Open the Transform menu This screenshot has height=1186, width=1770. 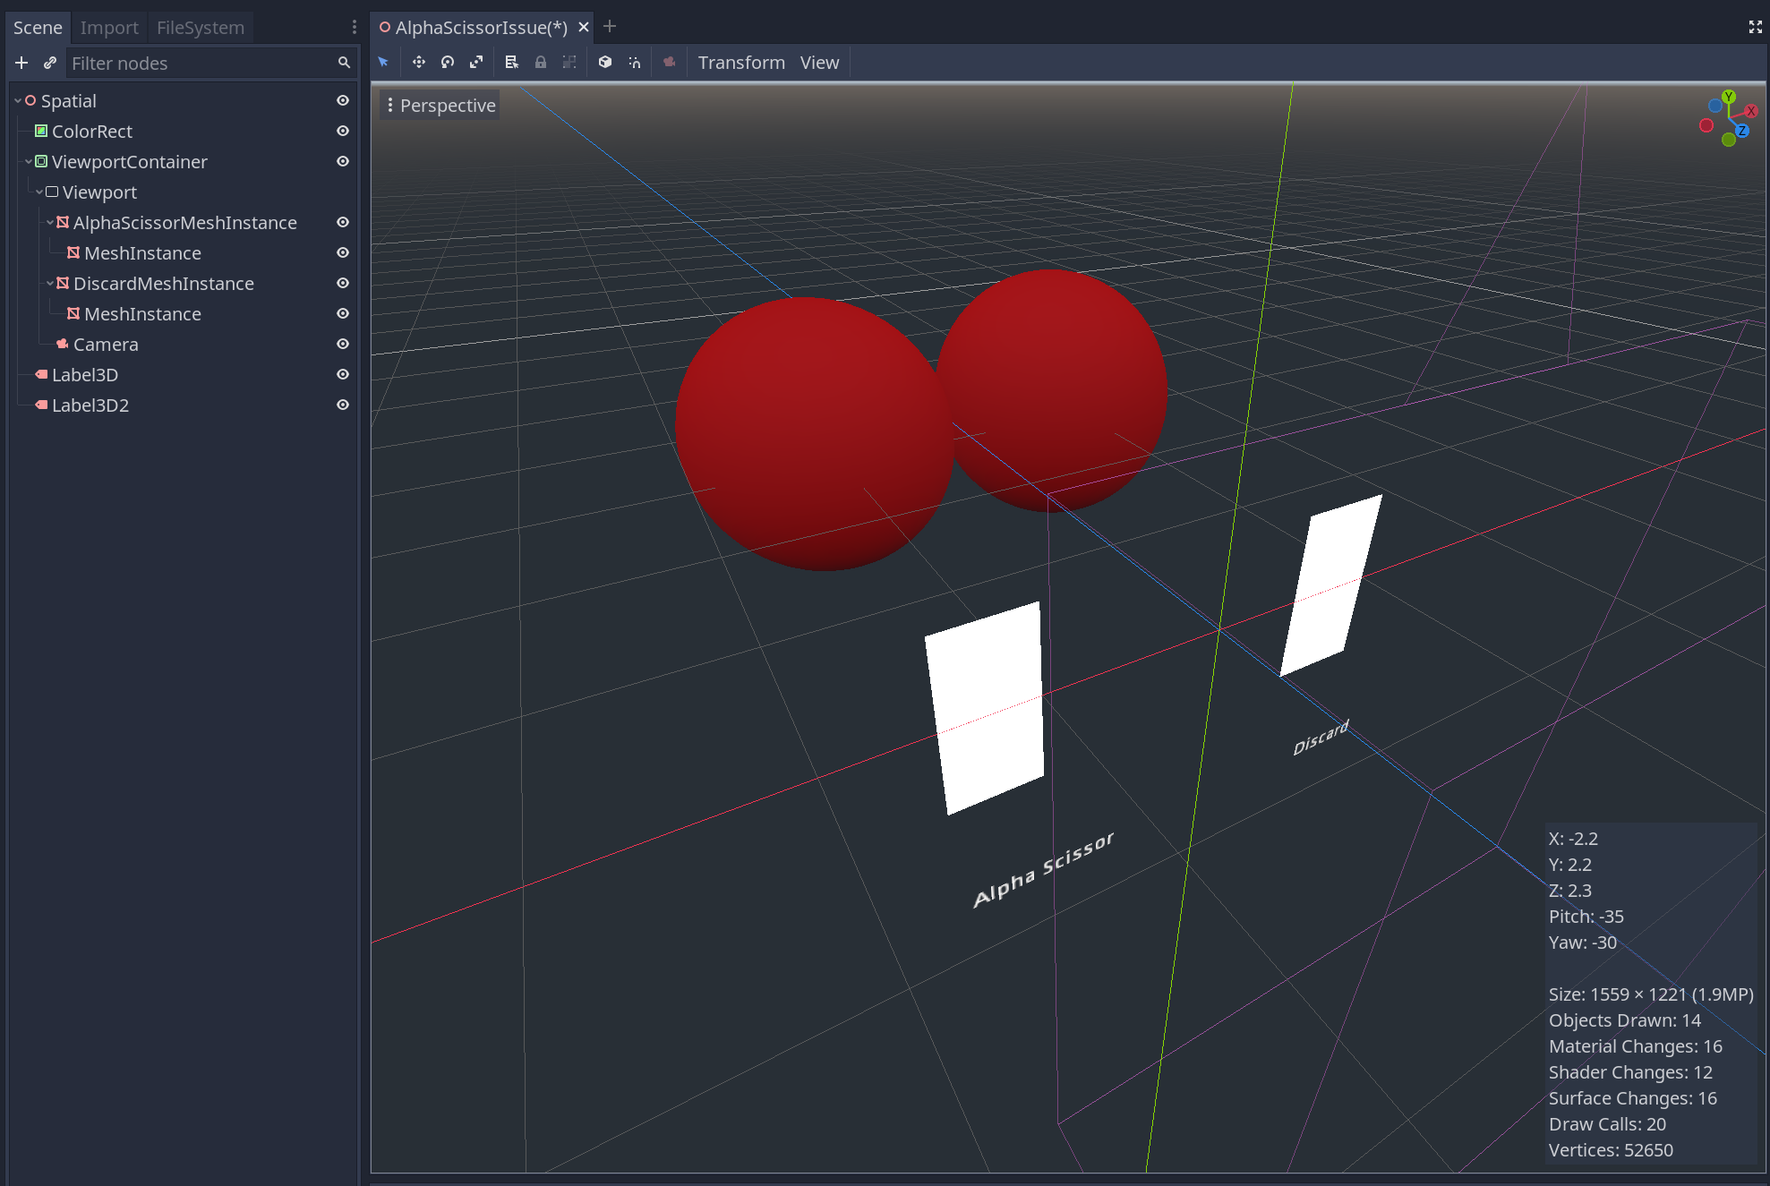point(740,62)
